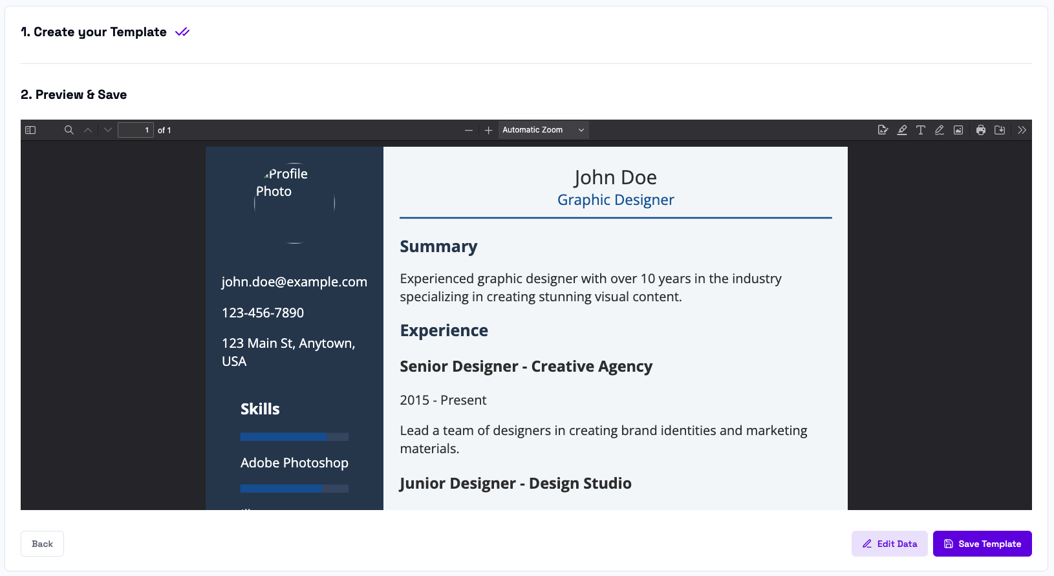Download the PDF file
Image resolution: width=1054 pixels, height=576 pixels.
point(1000,130)
